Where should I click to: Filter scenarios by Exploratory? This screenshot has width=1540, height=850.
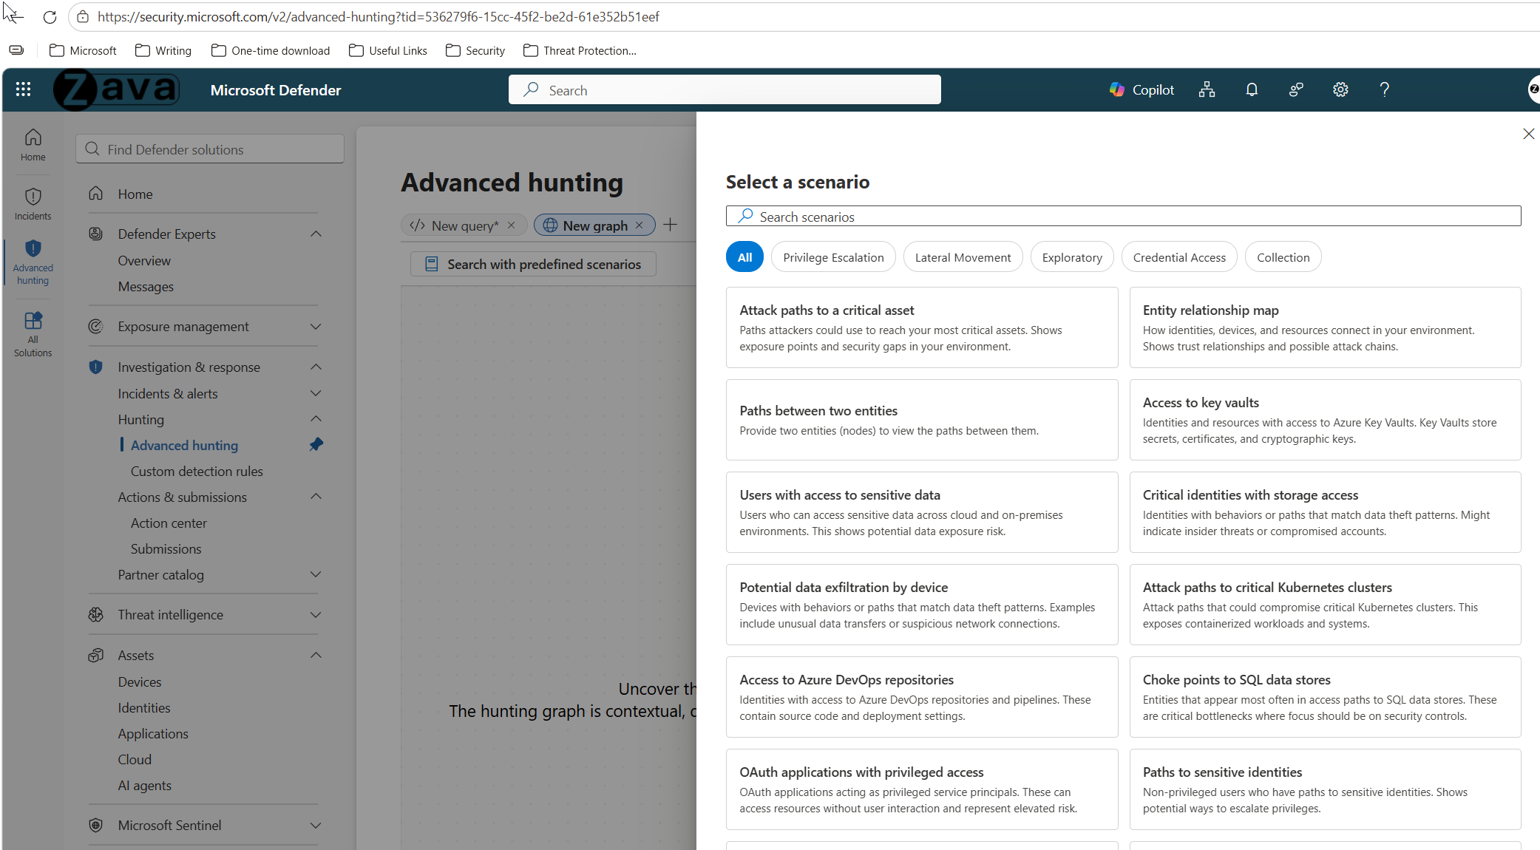1072,257
